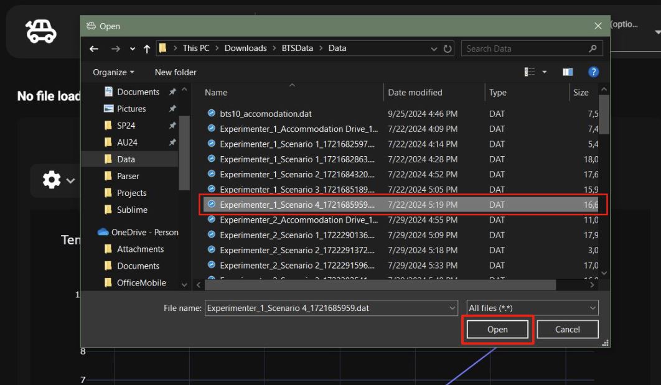Open the Organize dropdown menu

tap(113, 72)
